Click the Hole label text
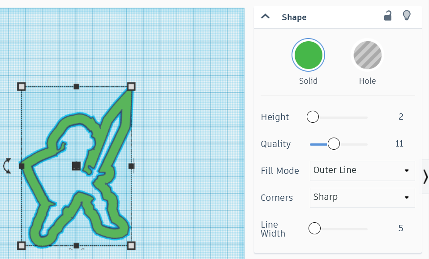Screen dimensions: 429x259 367,81
